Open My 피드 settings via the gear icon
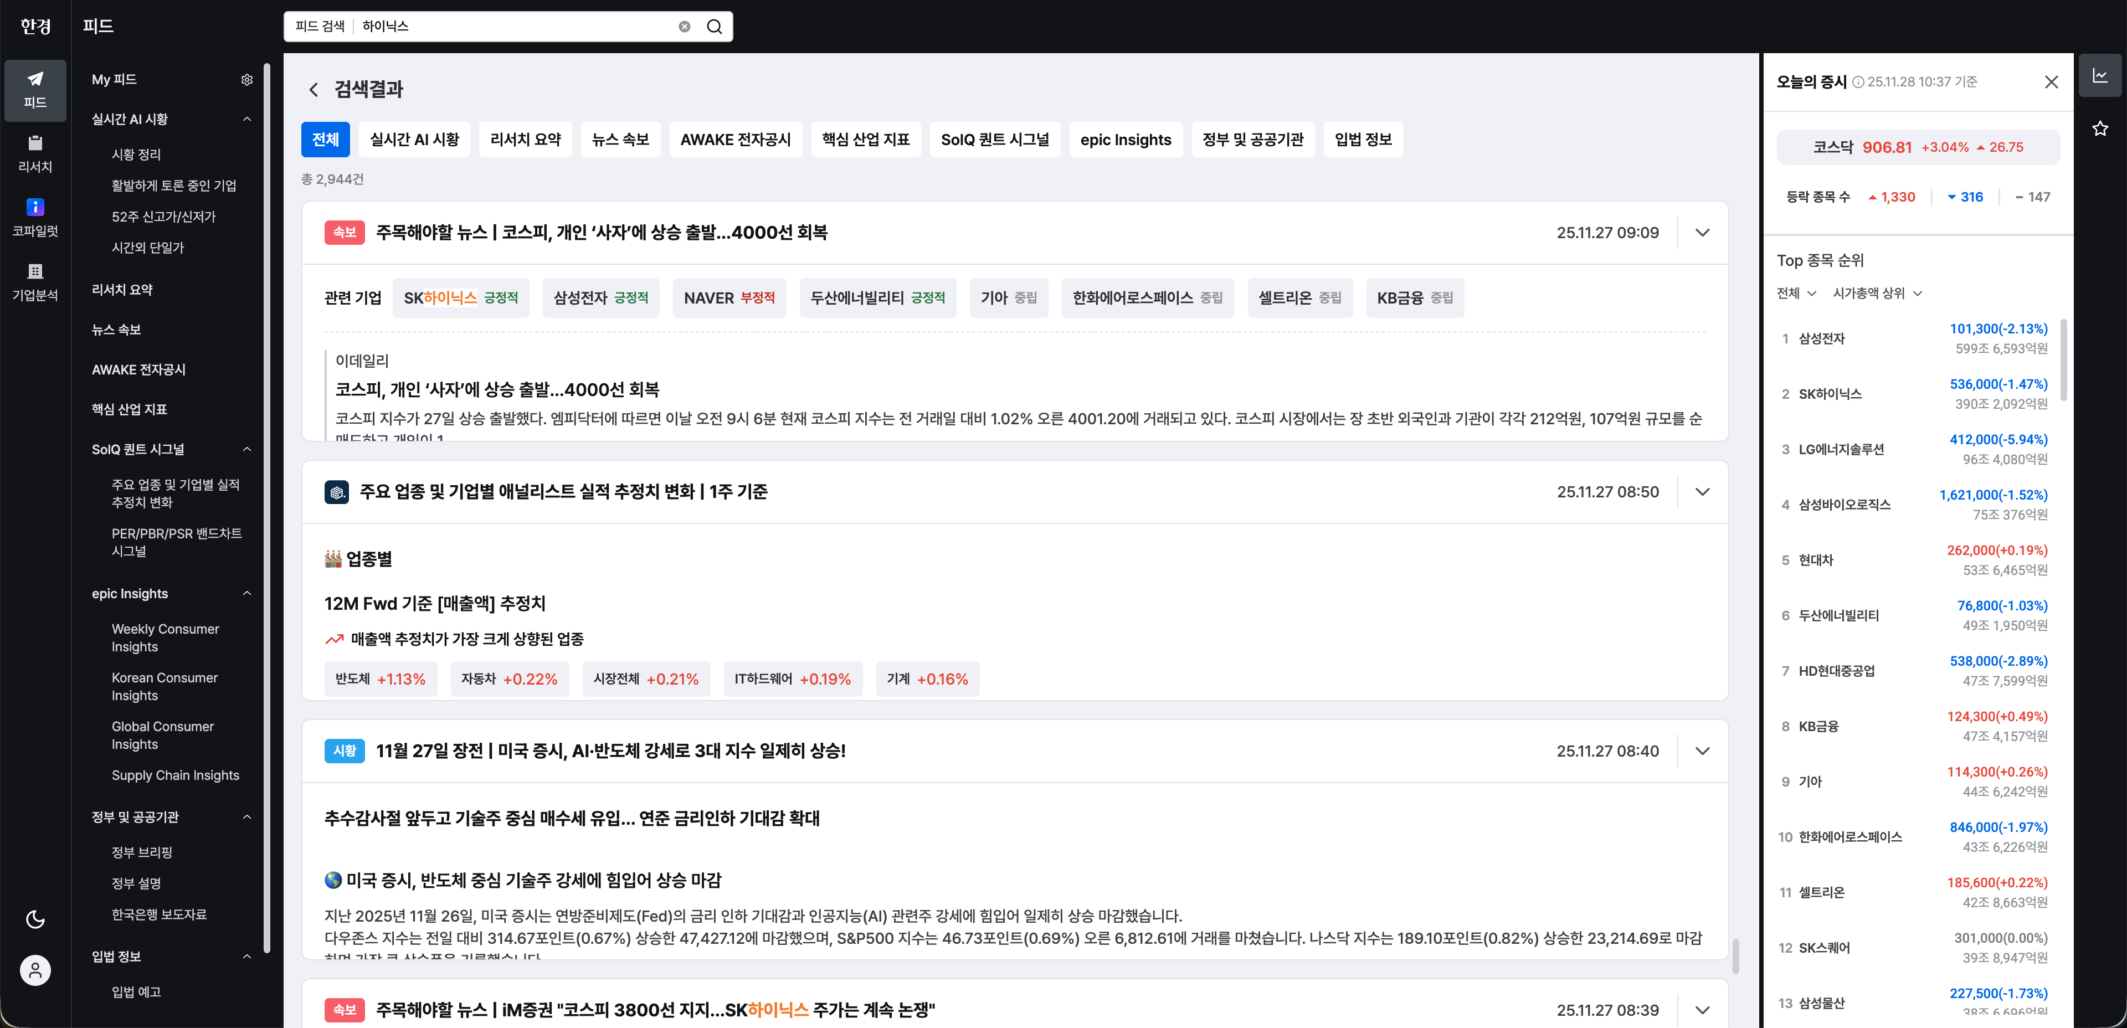Screen dimensions: 2127x1028 (x=247, y=79)
